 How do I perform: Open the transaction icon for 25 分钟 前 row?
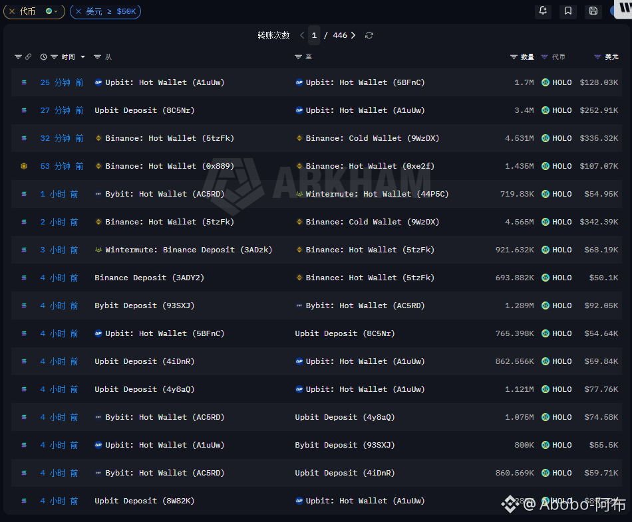(24, 82)
